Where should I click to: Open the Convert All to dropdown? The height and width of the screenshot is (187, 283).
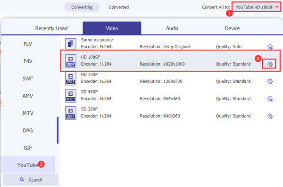[256, 7]
